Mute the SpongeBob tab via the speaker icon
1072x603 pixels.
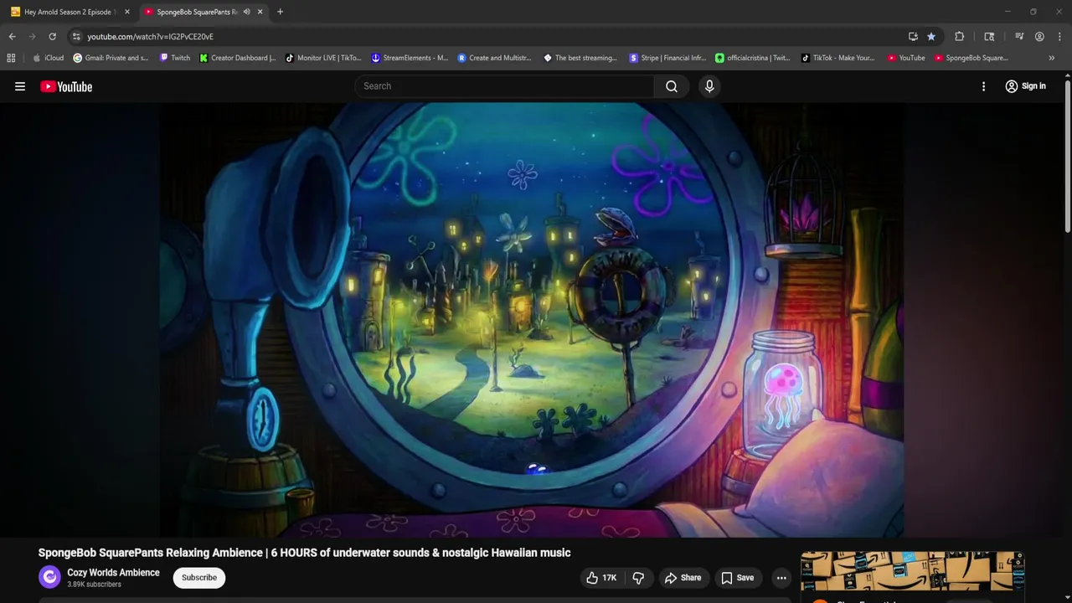point(246,12)
